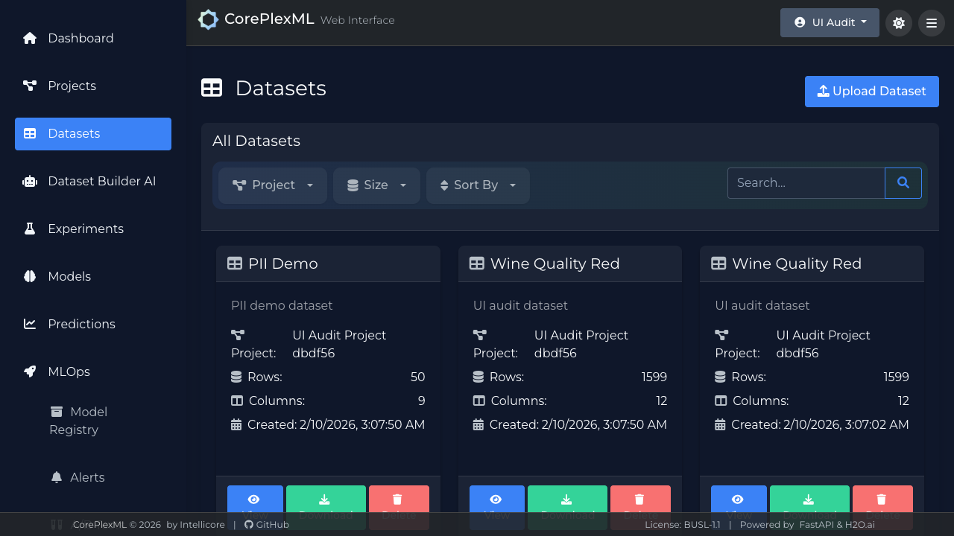Go to Dashboard in the sidebar

pyautogui.click(x=80, y=39)
